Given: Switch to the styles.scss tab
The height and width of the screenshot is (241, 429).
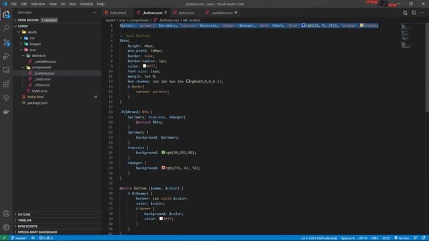Looking at the screenshot, I should (x=186, y=13).
